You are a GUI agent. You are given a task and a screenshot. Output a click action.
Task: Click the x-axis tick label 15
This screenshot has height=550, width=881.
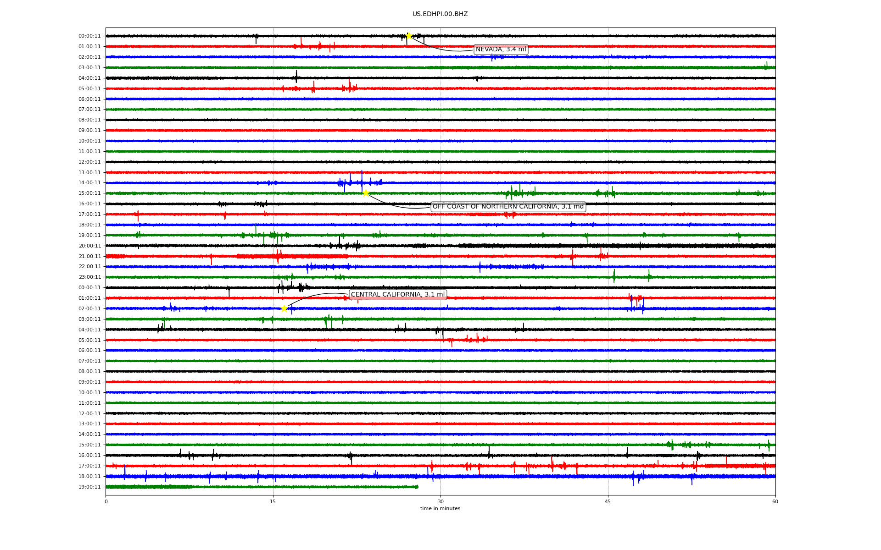(273, 501)
